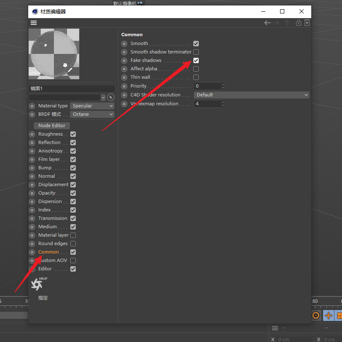342x342 pixels.
Task: Open the material editor hamburger menu
Action: click(34, 23)
